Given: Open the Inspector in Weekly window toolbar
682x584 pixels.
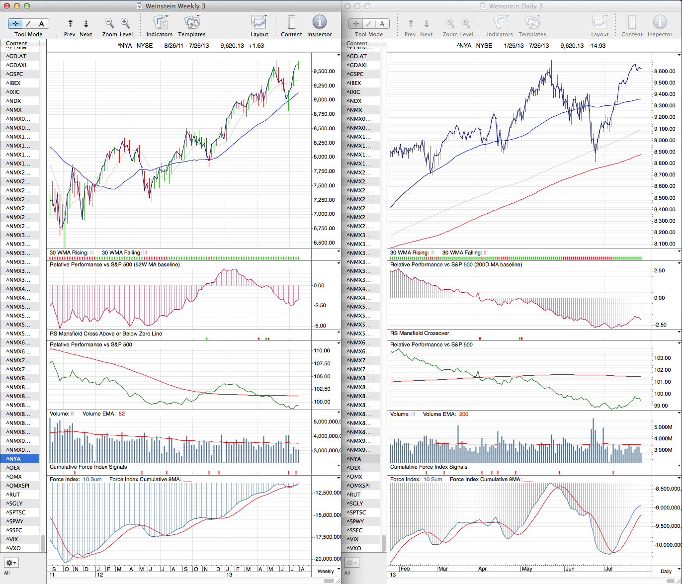Looking at the screenshot, I should point(319,23).
